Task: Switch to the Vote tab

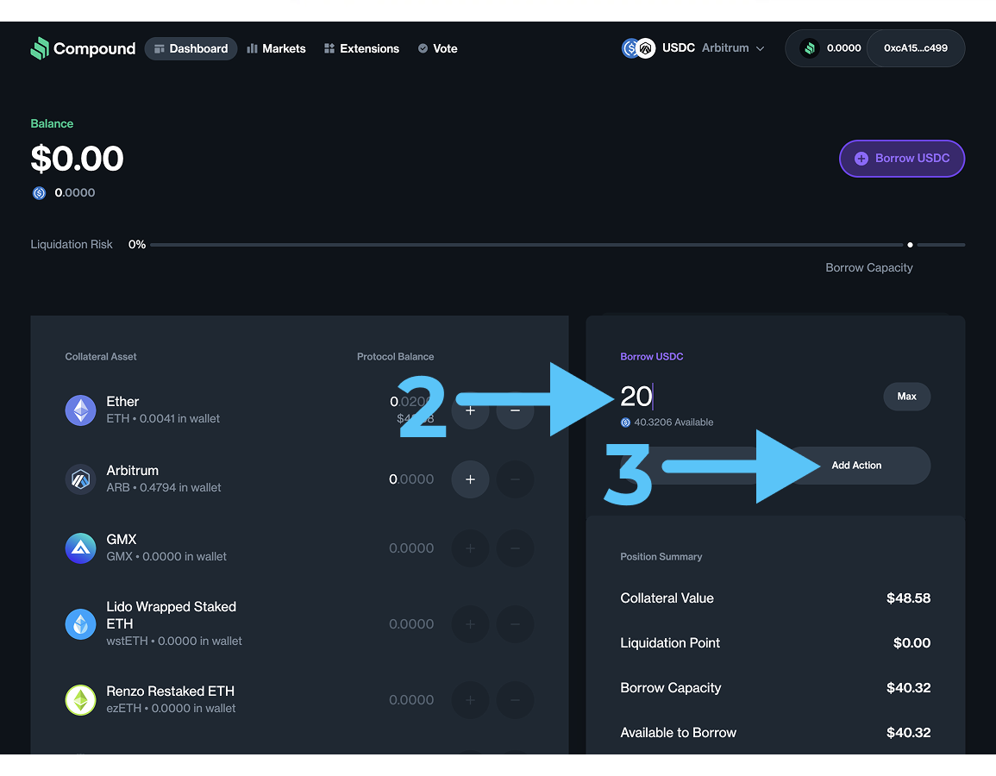Action: click(x=437, y=48)
